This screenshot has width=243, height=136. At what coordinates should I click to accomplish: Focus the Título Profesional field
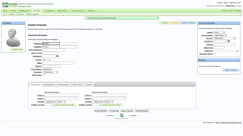click(54, 50)
